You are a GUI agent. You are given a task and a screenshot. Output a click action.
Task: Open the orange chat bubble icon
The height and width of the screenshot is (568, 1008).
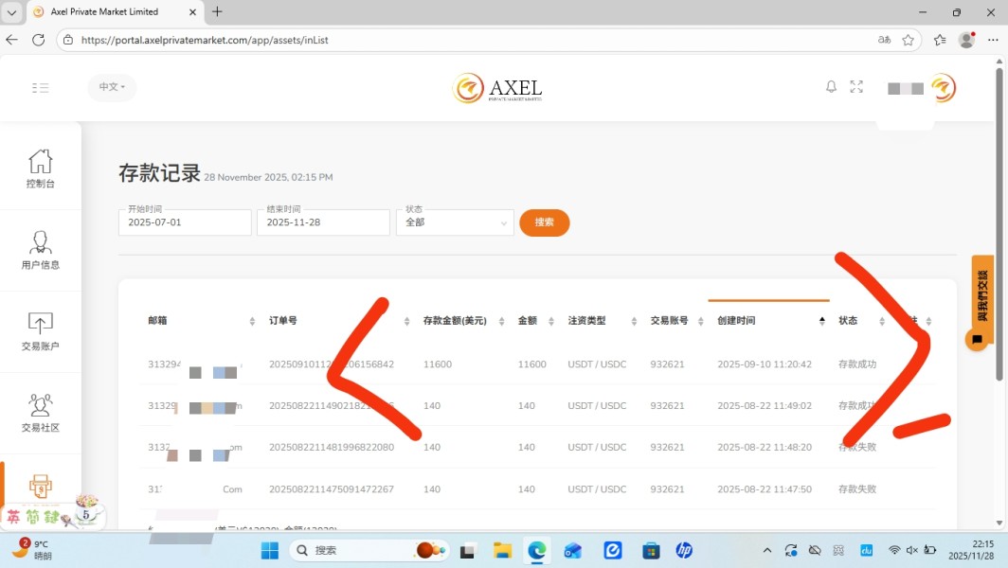coord(977,339)
